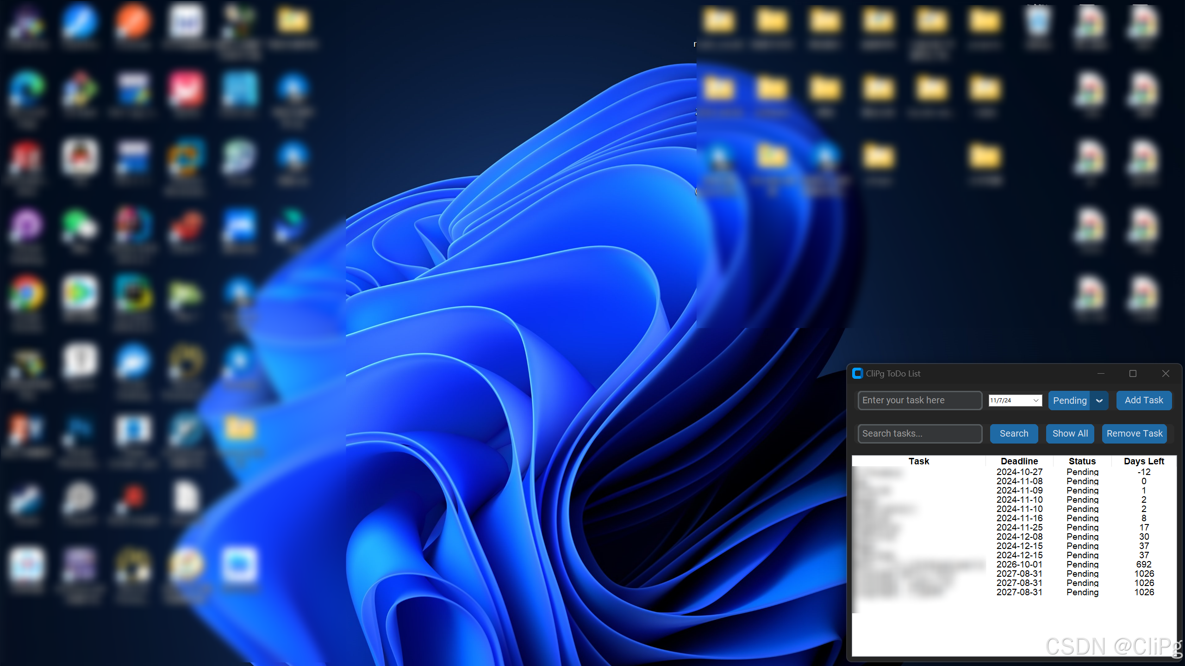
Task: Open the 11/7/24 date picker dropdown
Action: pos(1036,401)
